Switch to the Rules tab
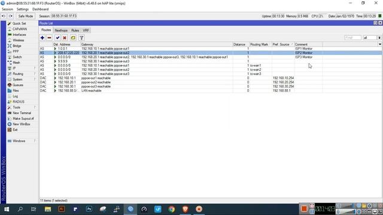The width and height of the screenshot is (383, 215). pos(75,30)
